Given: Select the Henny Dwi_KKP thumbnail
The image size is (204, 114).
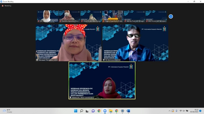Looking at the screenshot, I should tap(134, 16).
